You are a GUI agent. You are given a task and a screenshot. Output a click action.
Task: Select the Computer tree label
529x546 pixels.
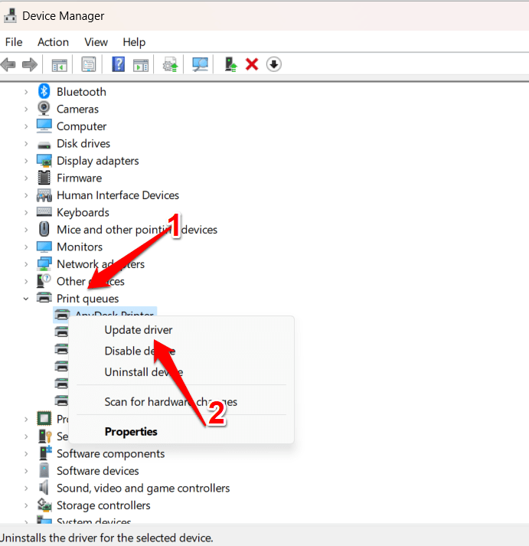tap(81, 126)
